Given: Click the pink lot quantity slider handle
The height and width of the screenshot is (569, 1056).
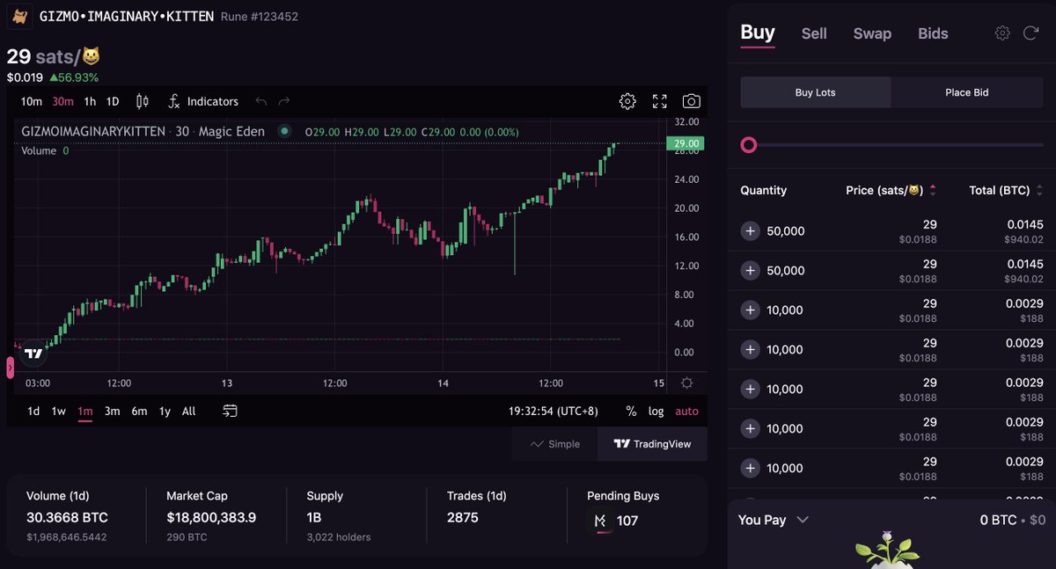Looking at the screenshot, I should click(x=749, y=145).
